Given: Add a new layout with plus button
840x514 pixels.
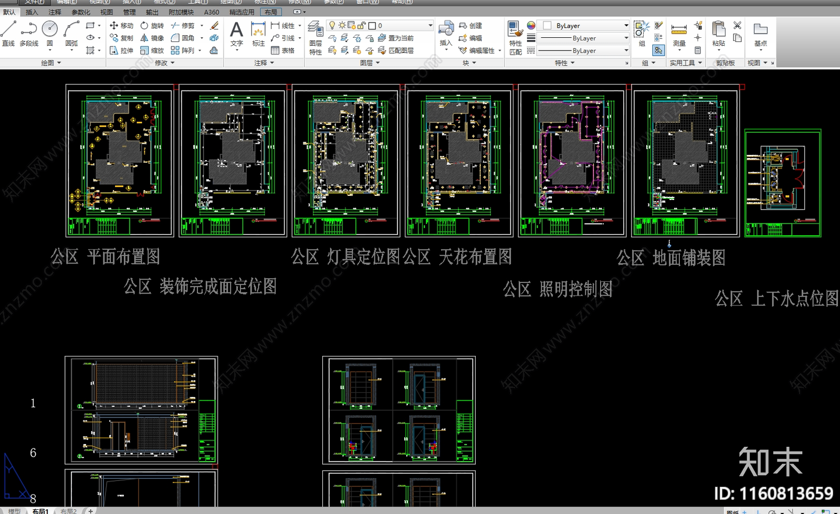Looking at the screenshot, I should tap(90, 510).
